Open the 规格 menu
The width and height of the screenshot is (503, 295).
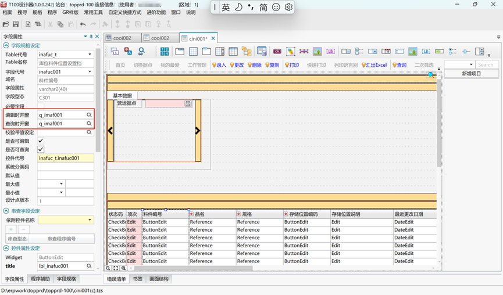[x=37, y=12]
